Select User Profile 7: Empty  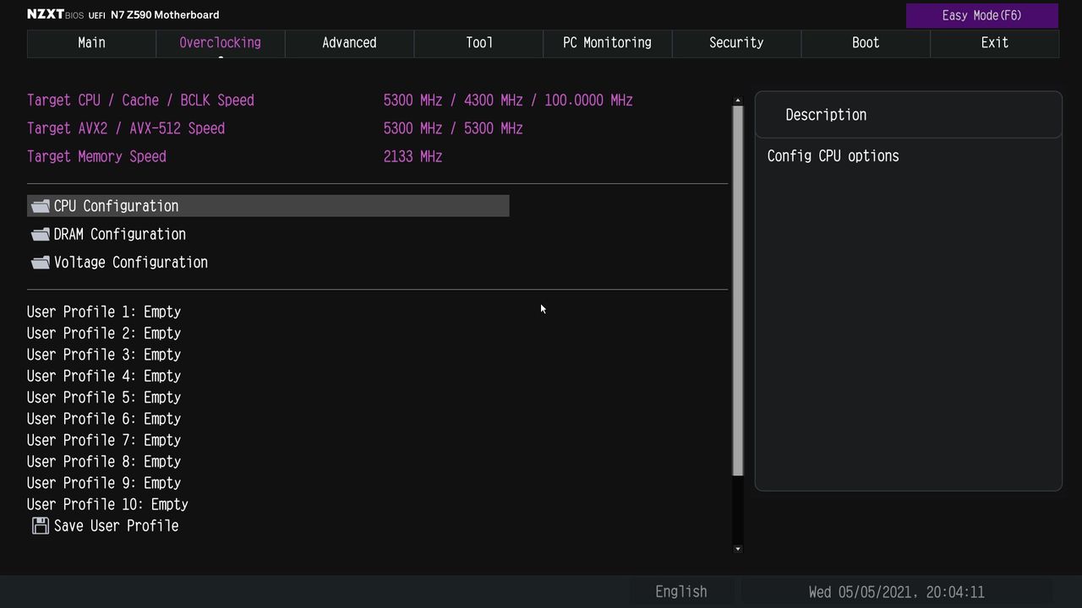(x=104, y=440)
